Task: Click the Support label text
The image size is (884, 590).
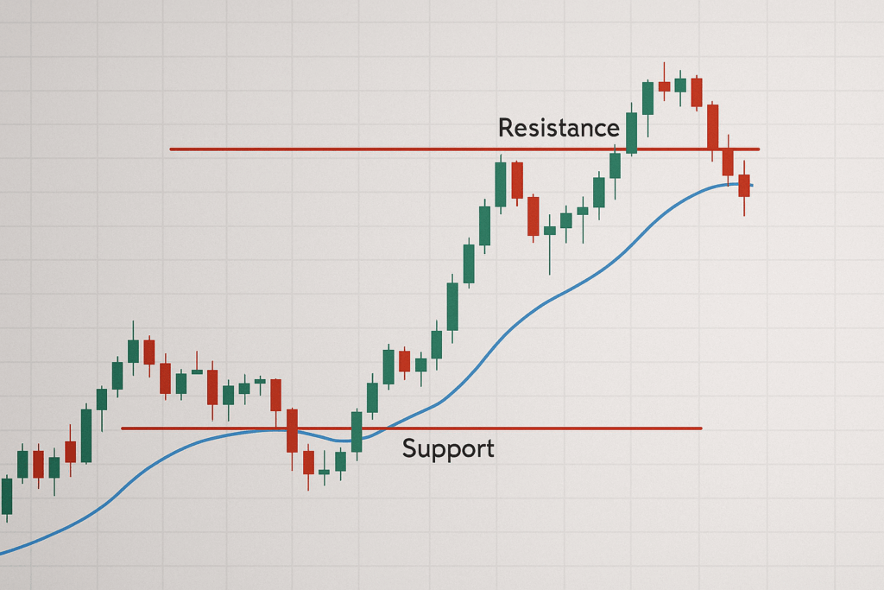Action: click(448, 448)
